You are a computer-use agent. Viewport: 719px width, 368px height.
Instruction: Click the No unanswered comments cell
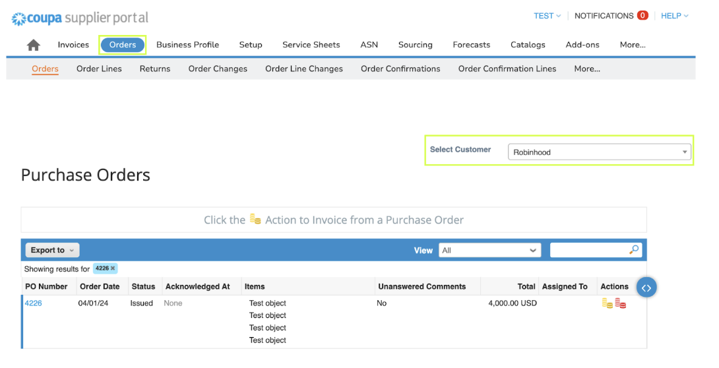click(x=381, y=303)
